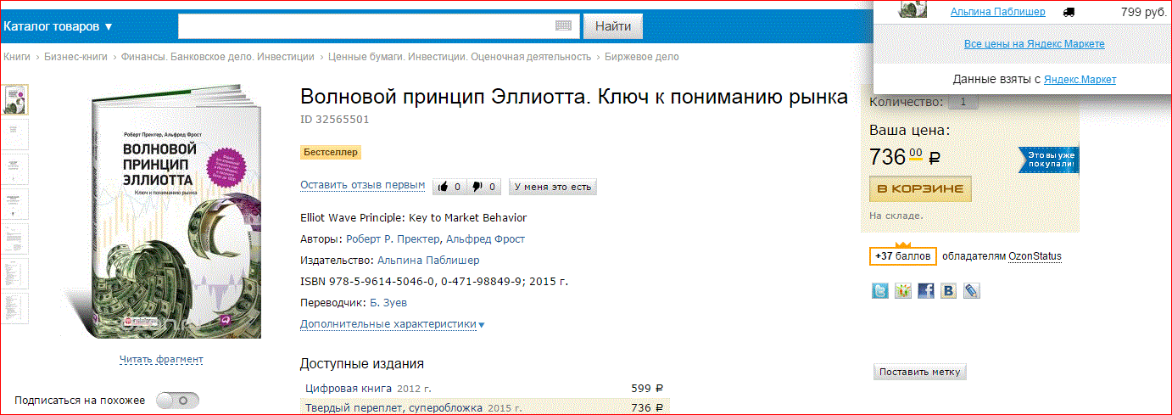Click the 'Доступные издания' heading
This screenshot has height=415, width=1172.
click(x=362, y=364)
